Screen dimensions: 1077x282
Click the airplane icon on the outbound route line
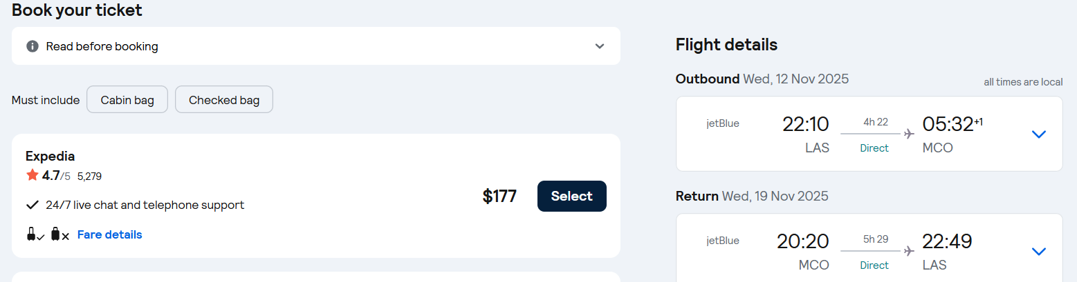[909, 134]
